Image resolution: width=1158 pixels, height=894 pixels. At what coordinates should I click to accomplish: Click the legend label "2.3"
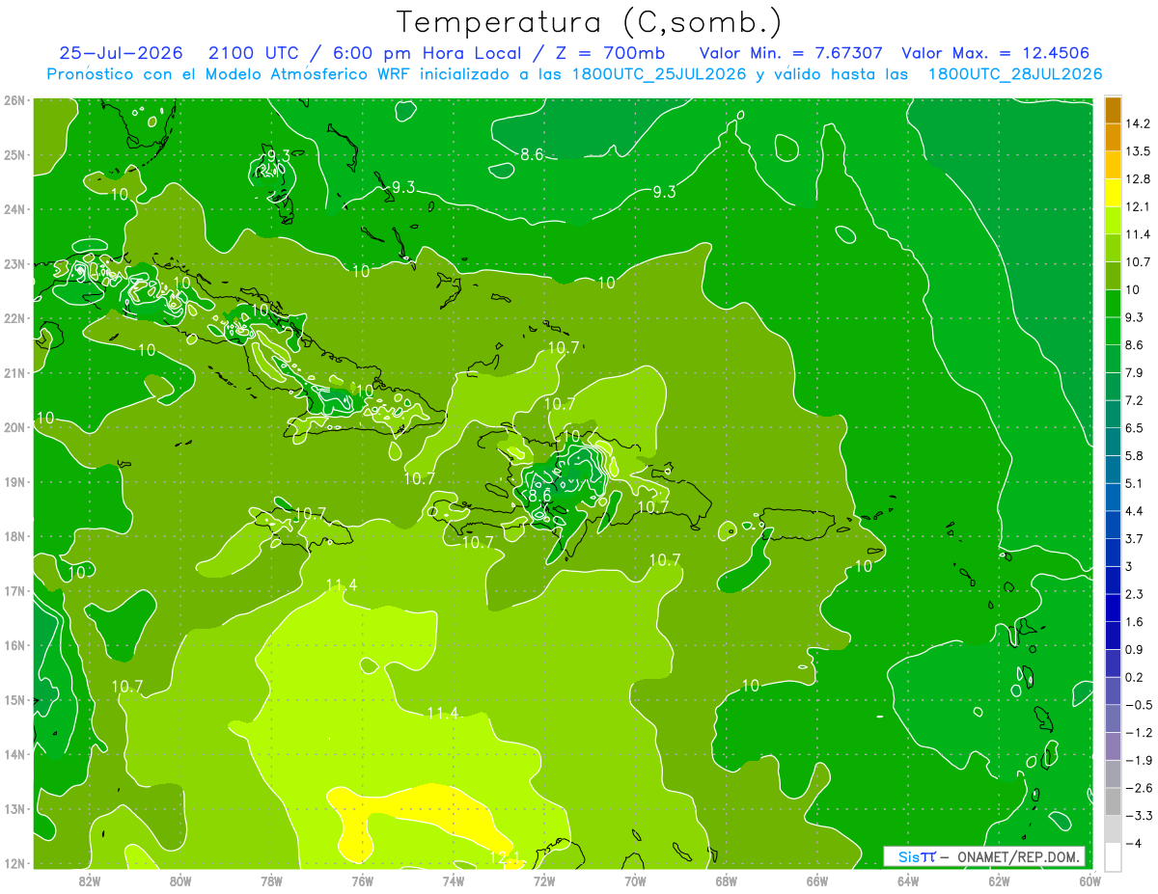(x=1134, y=594)
